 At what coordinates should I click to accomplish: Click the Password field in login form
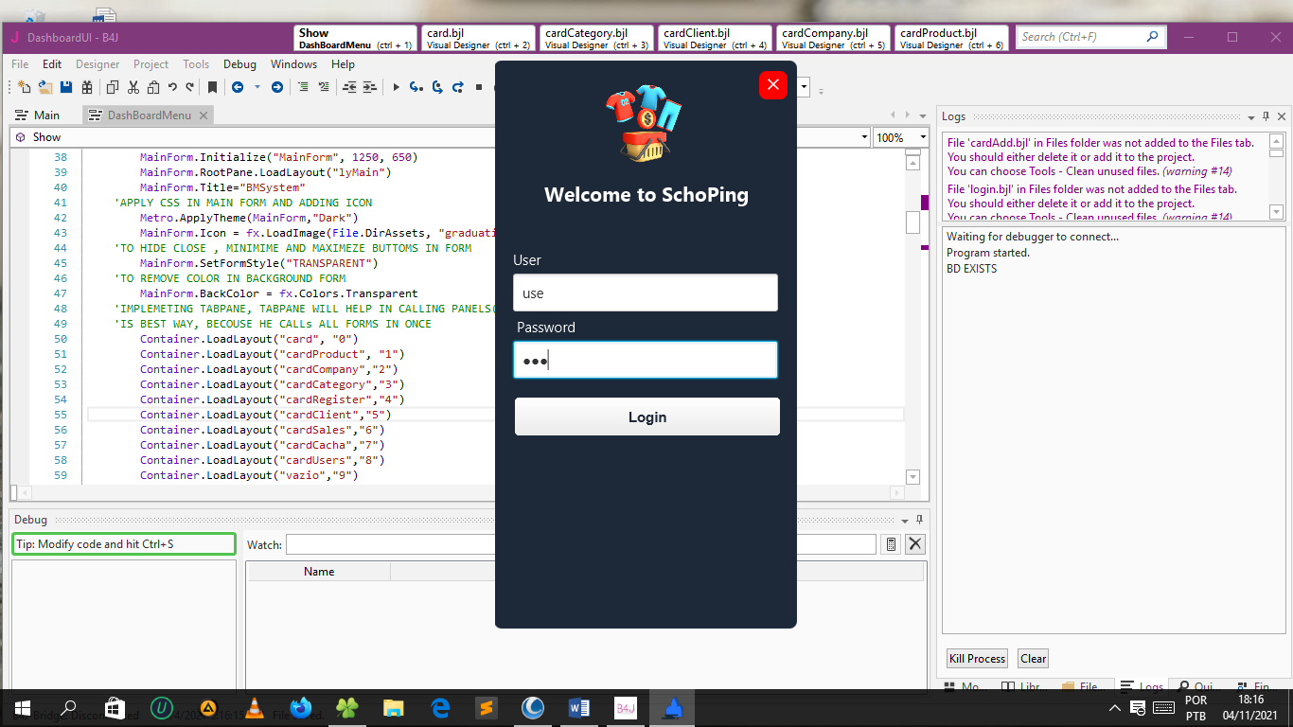click(x=646, y=360)
